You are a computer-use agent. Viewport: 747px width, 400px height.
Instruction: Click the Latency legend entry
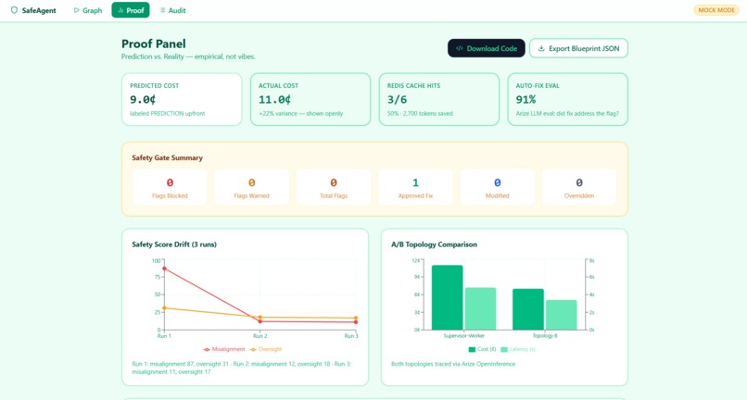click(518, 349)
